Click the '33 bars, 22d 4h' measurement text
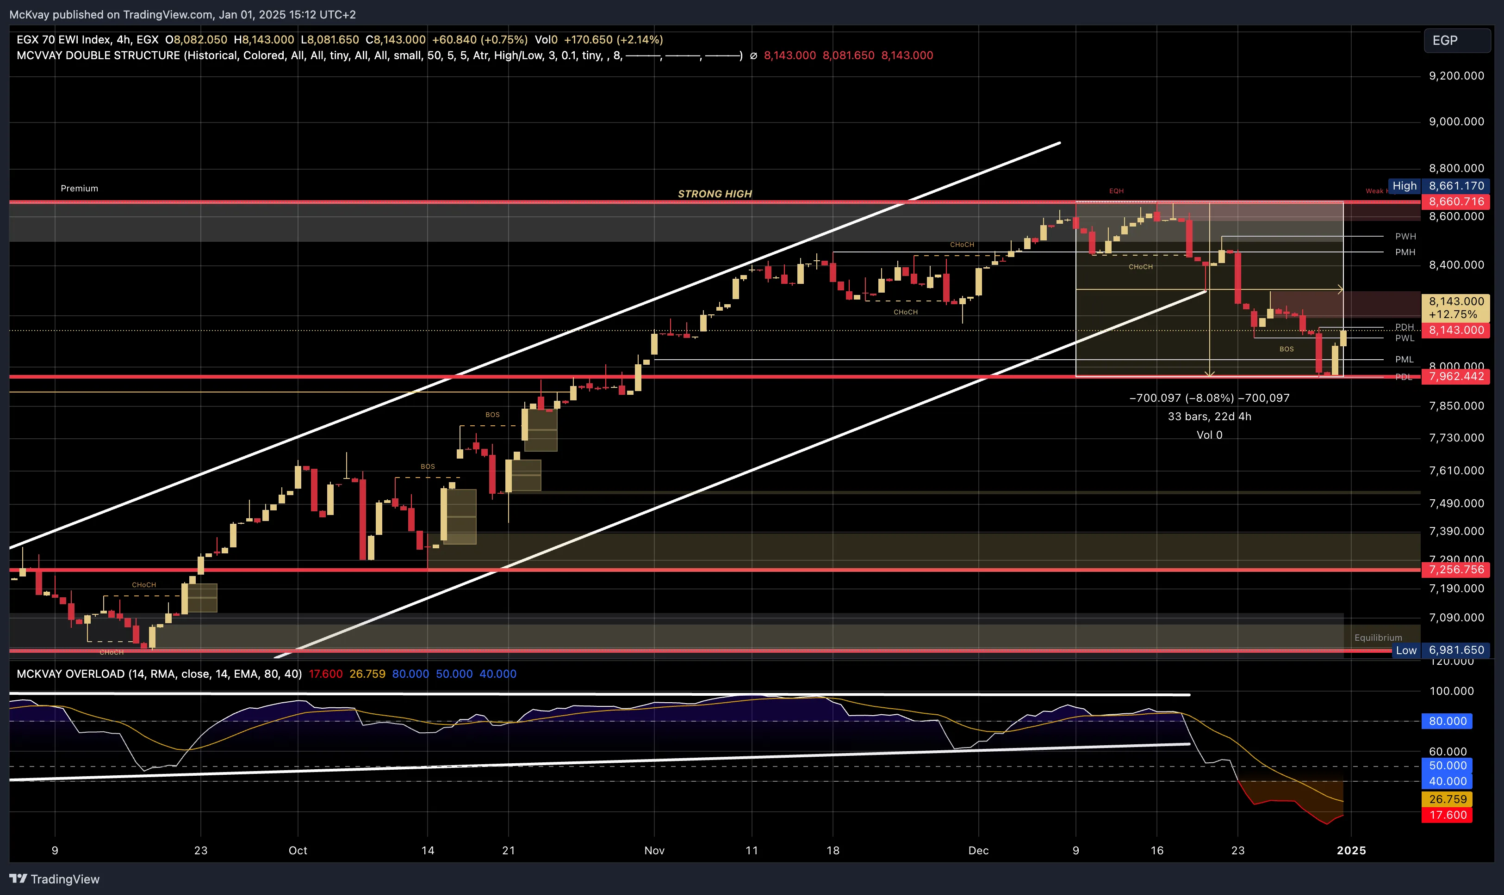This screenshot has height=895, width=1504. [1209, 416]
